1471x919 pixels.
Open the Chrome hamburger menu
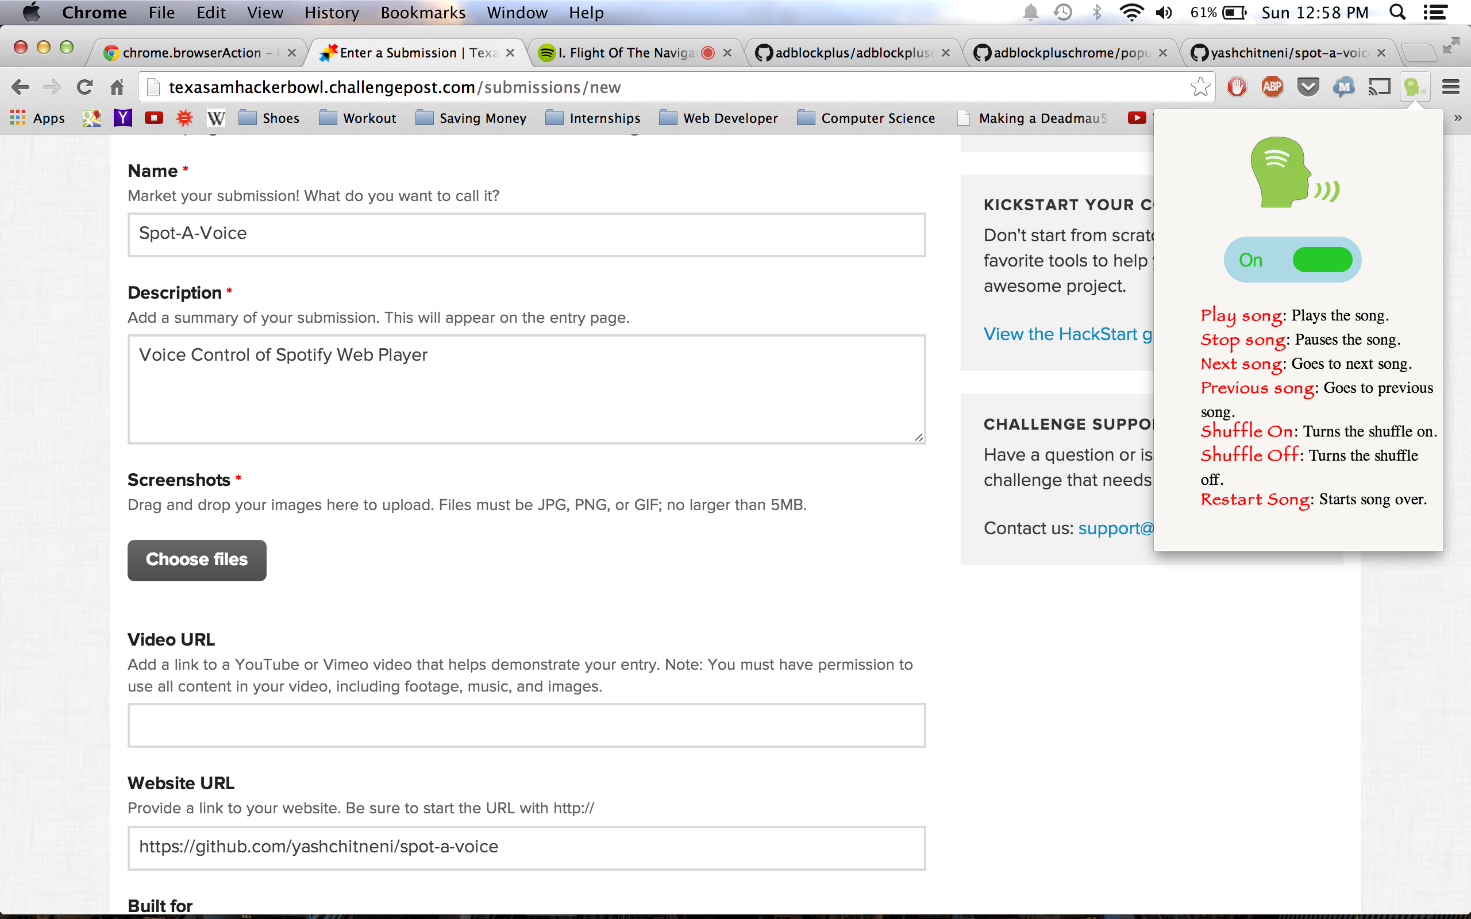pos(1450,87)
